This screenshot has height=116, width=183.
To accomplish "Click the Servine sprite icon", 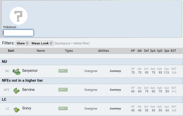I will (17, 90).
